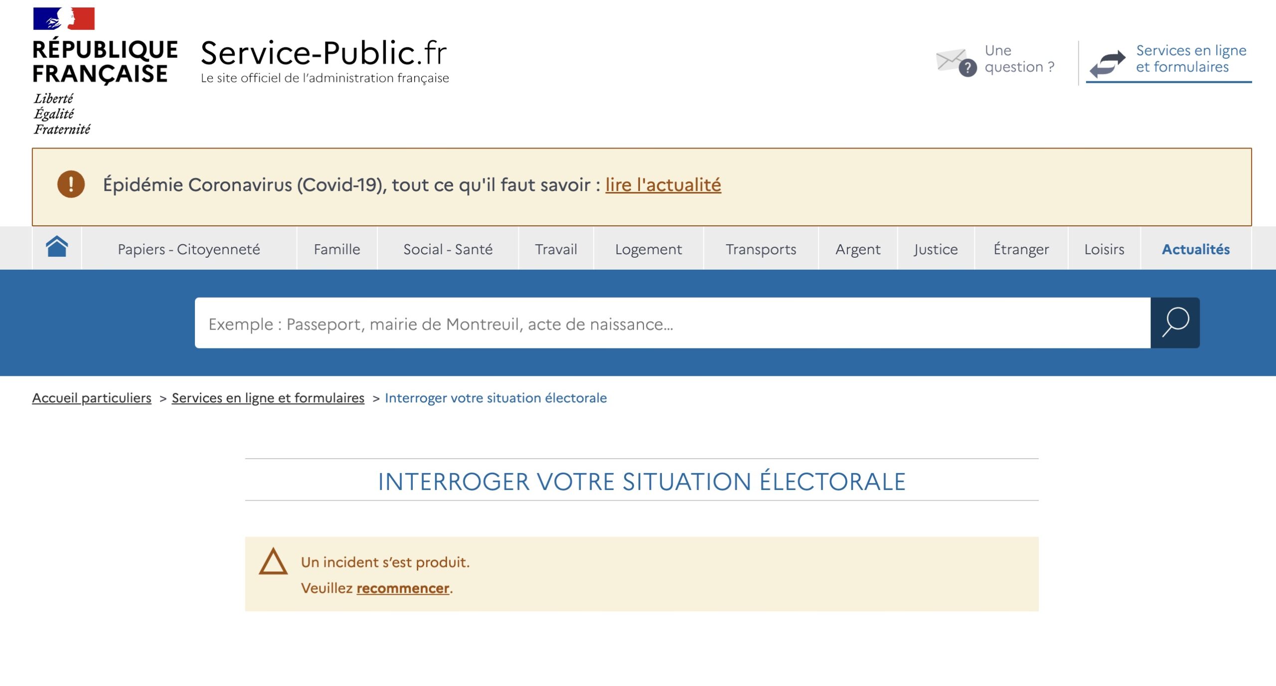Viewport: 1276px width, 686px height.
Task: Open the "Accueil particuliers" breadcrumb link
Action: coord(92,398)
